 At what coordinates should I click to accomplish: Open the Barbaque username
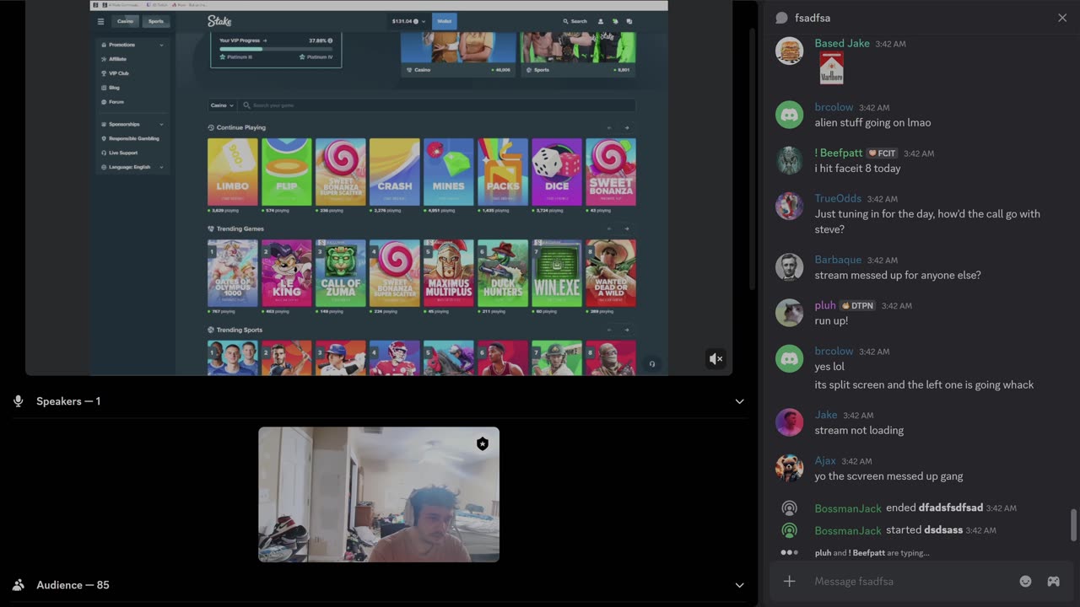pos(838,260)
